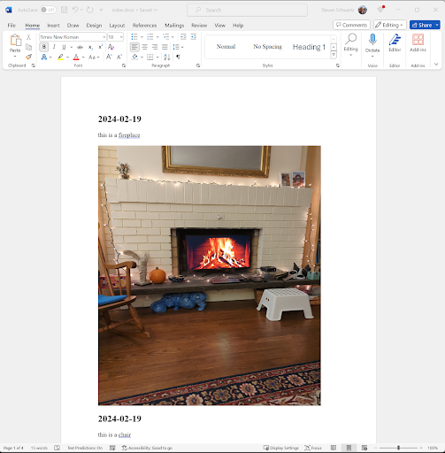Open the References tab
This screenshot has width=445, height=453.
point(144,26)
